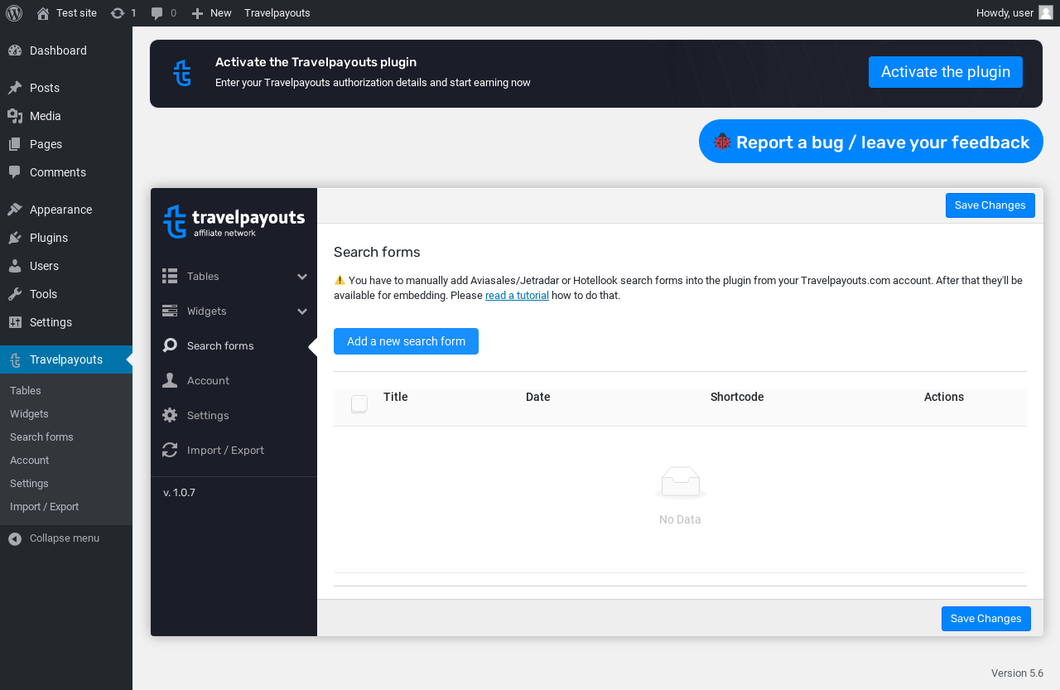1060x690 pixels.
Task: Click Report a bug / leave your feedback
Action: [x=871, y=142]
